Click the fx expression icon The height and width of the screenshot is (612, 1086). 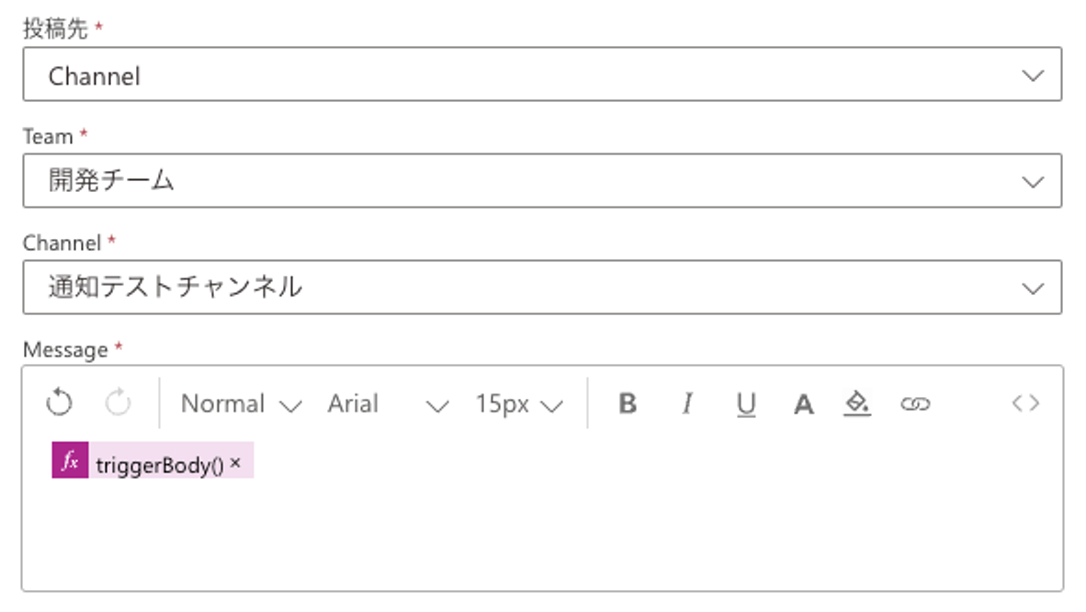(x=70, y=460)
